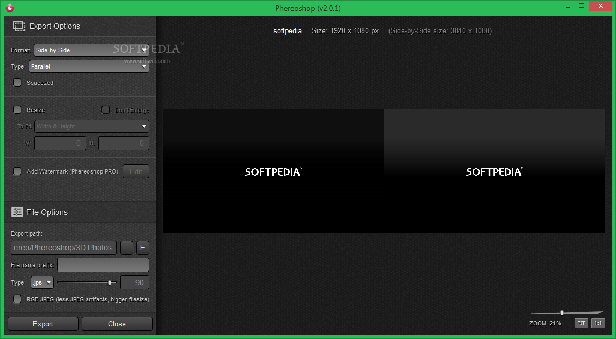Browse export path with the ... button
616x339 pixels.
(127, 248)
